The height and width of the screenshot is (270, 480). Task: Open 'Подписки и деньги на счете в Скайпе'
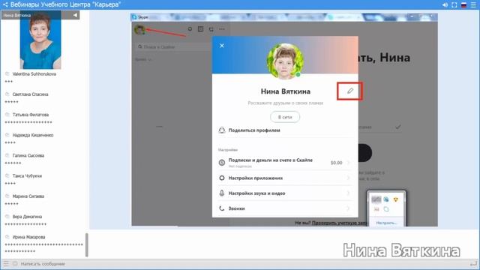pyautogui.click(x=285, y=163)
